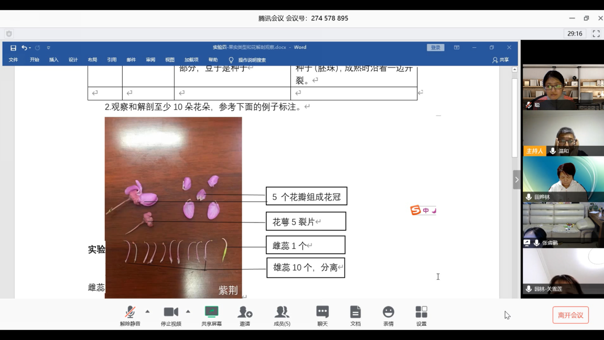Click the Word document vertical scrollbar
This screenshot has height=340, width=604.
click(x=514, y=116)
